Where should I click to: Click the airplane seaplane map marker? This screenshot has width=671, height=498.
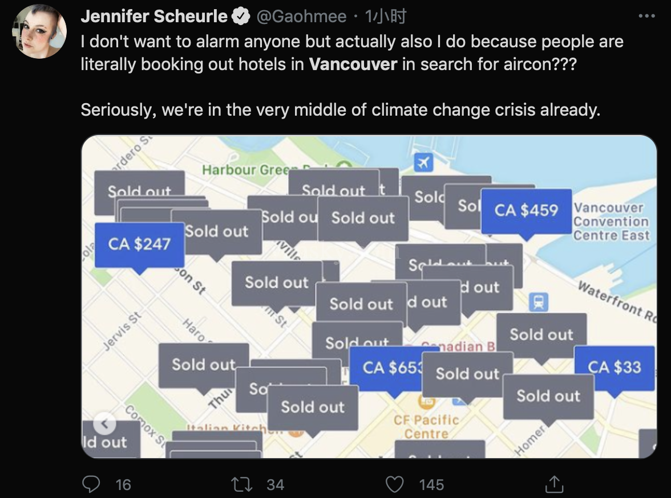tap(423, 162)
